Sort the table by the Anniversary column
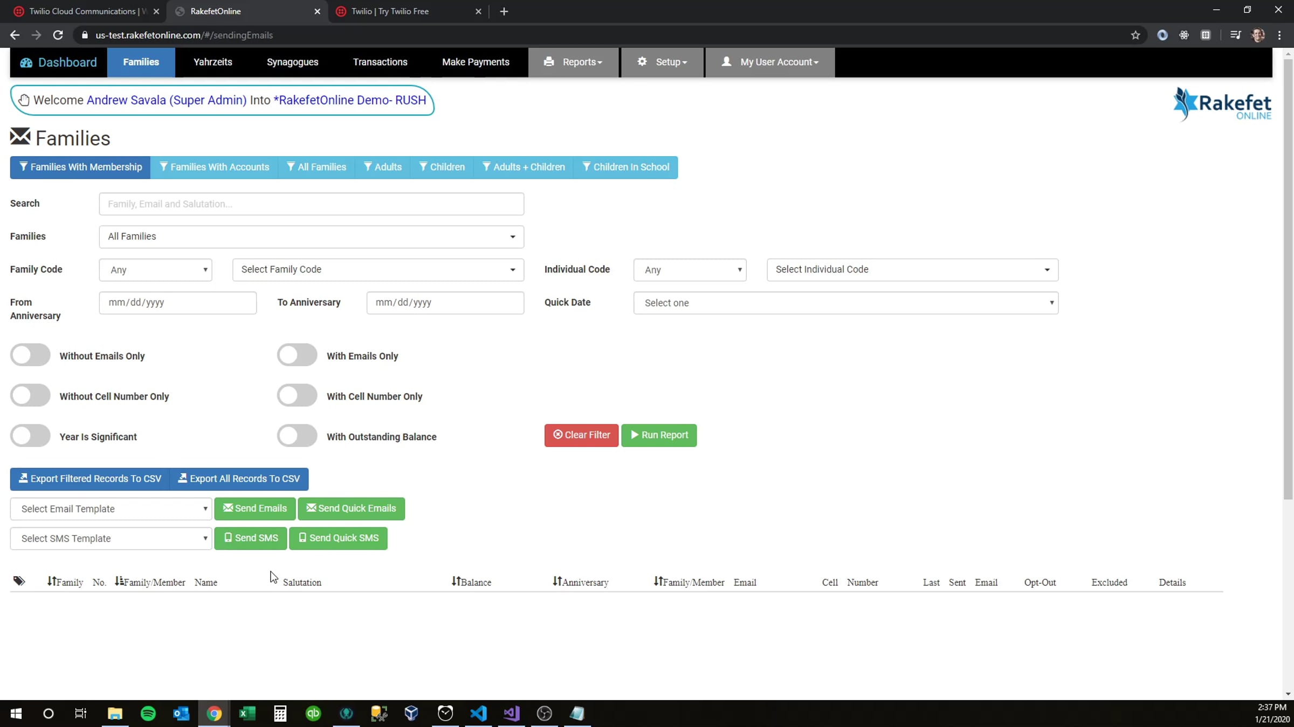Image resolution: width=1294 pixels, height=727 pixels. tap(581, 582)
